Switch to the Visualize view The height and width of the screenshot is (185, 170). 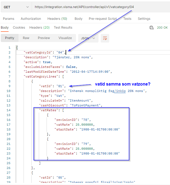[65, 38]
